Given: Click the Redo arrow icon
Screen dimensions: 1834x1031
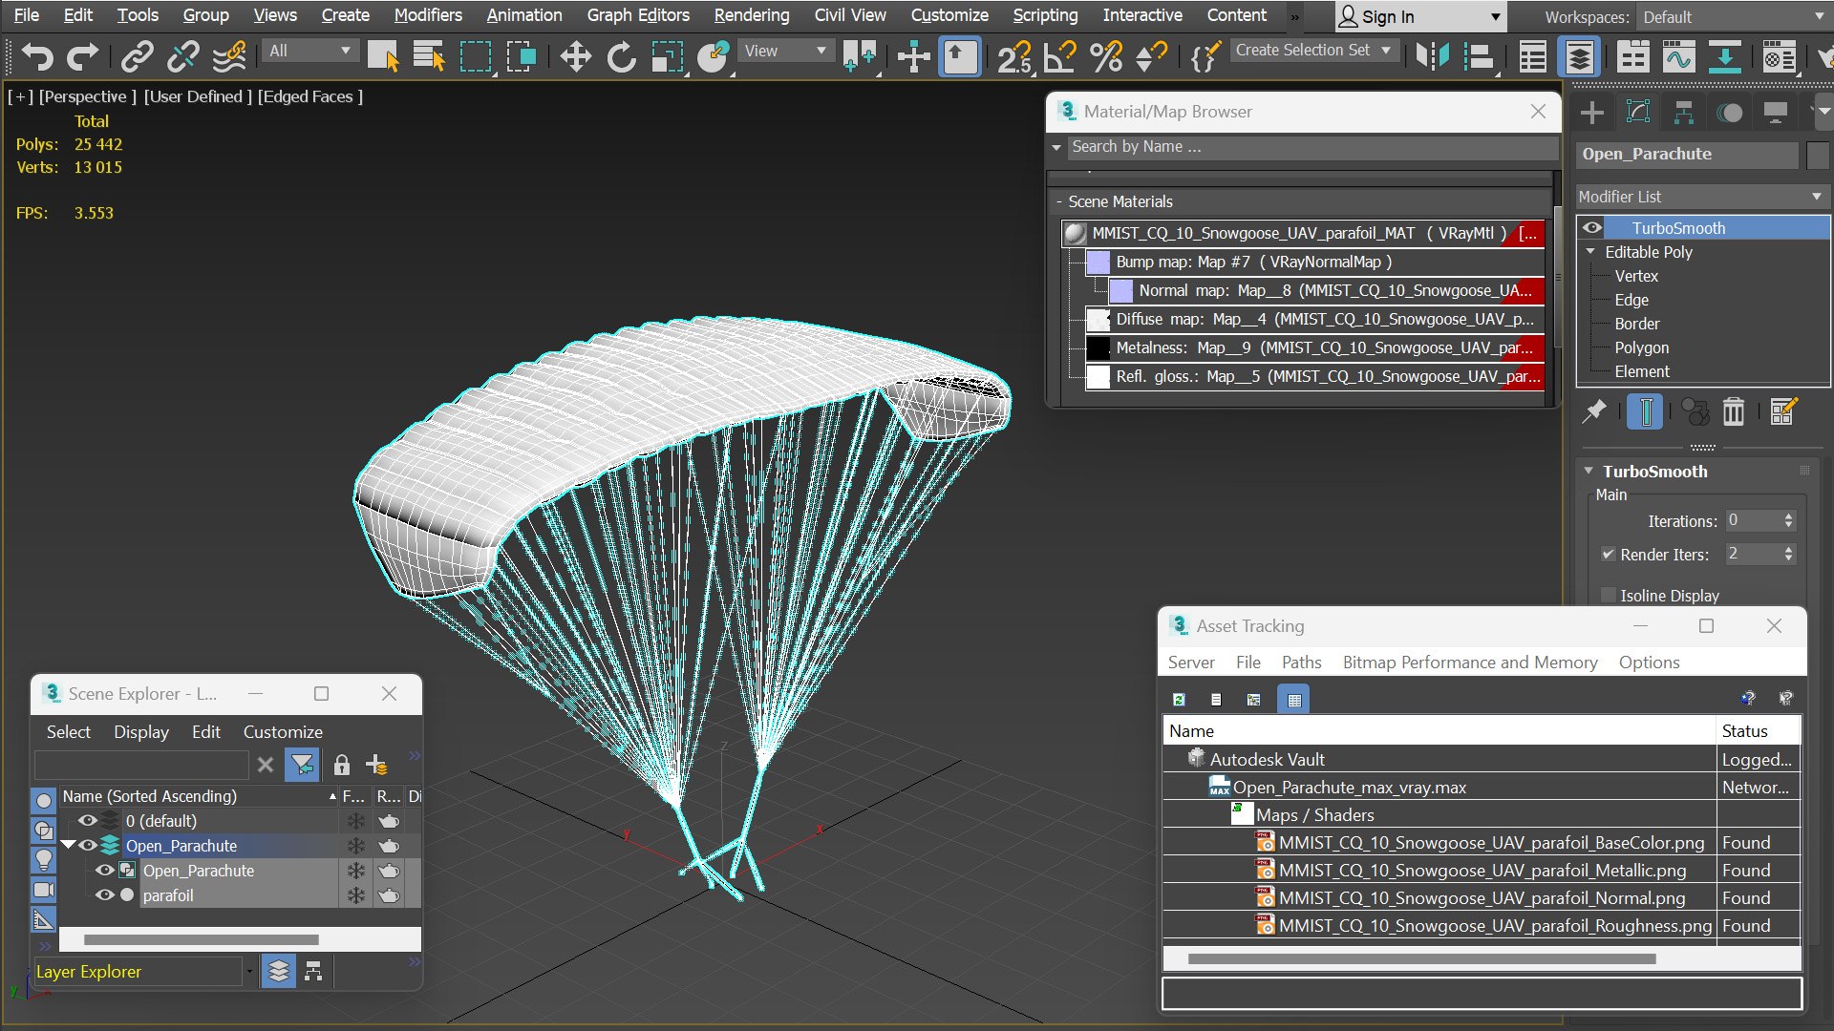Looking at the screenshot, I should tap(82, 56).
